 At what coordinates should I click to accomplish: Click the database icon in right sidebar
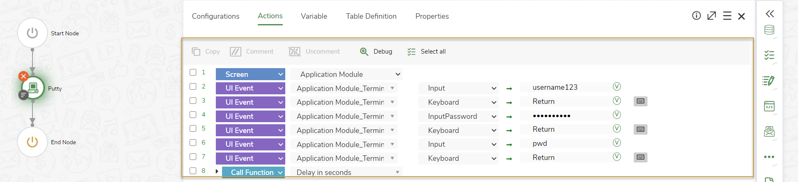coord(769,30)
